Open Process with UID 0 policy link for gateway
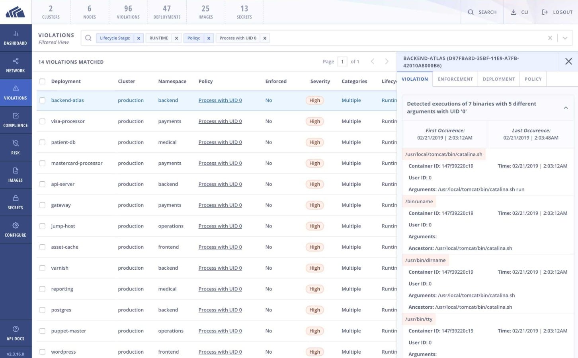This screenshot has width=578, height=358. 220,205
